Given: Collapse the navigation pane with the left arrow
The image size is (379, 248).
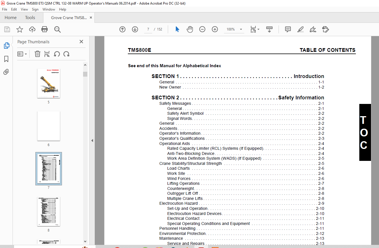Looking at the screenshot, I should (x=92, y=140).
